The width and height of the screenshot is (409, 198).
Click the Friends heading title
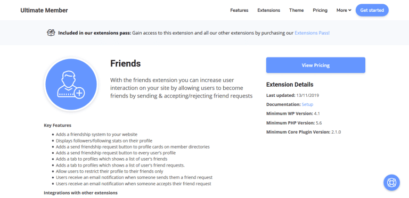click(x=126, y=63)
